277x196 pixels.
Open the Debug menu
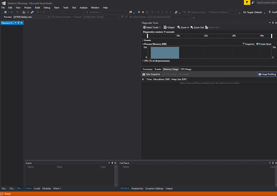pyautogui.click(x=47, y=8)
